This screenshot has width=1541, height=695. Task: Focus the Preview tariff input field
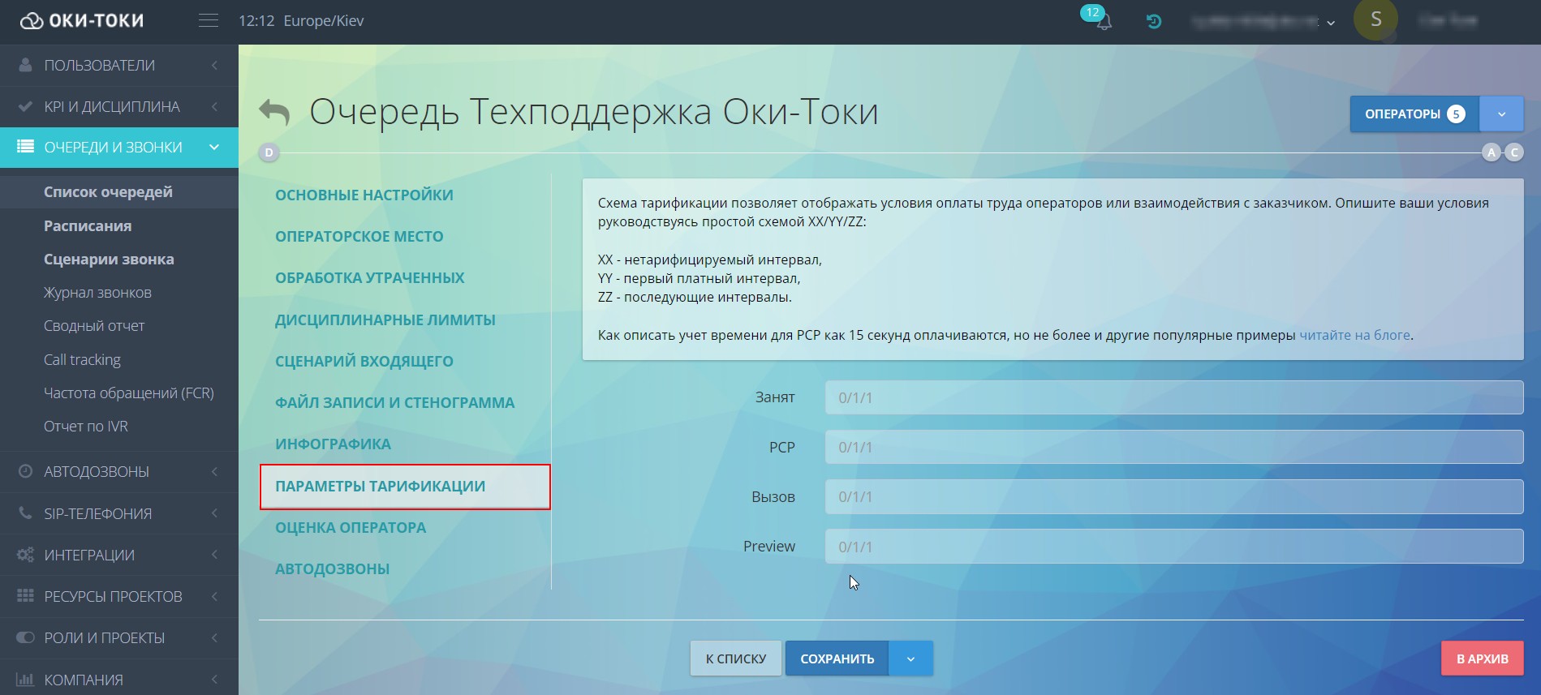(x=1174, y=547)
